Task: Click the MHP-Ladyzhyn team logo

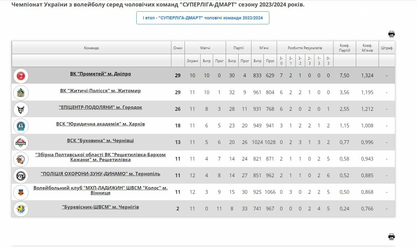Action: (21, 192)
